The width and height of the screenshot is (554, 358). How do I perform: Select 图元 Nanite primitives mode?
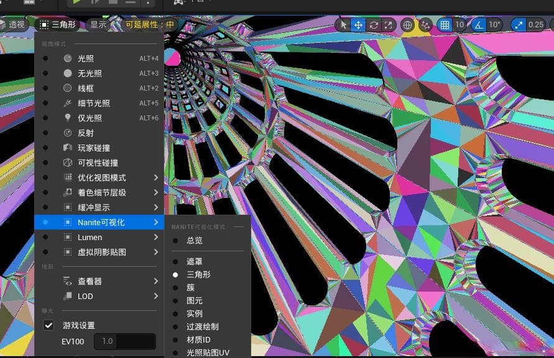208,300
